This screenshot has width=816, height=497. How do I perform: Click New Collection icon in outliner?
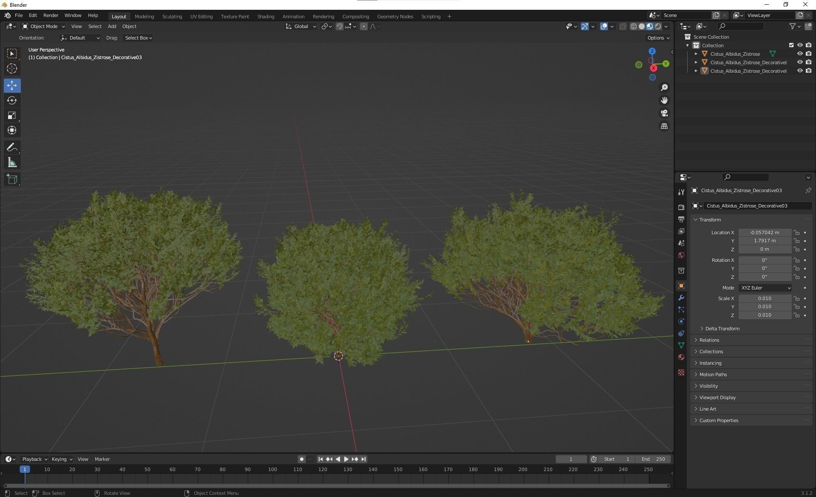click(808, 26)
